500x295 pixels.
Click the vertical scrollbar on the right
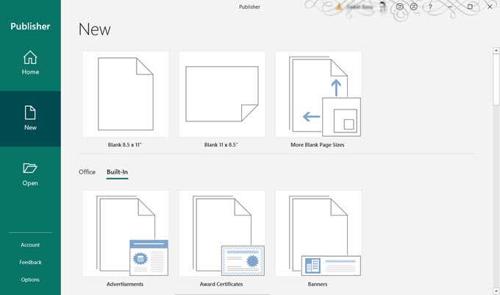[x=496, y=81]
